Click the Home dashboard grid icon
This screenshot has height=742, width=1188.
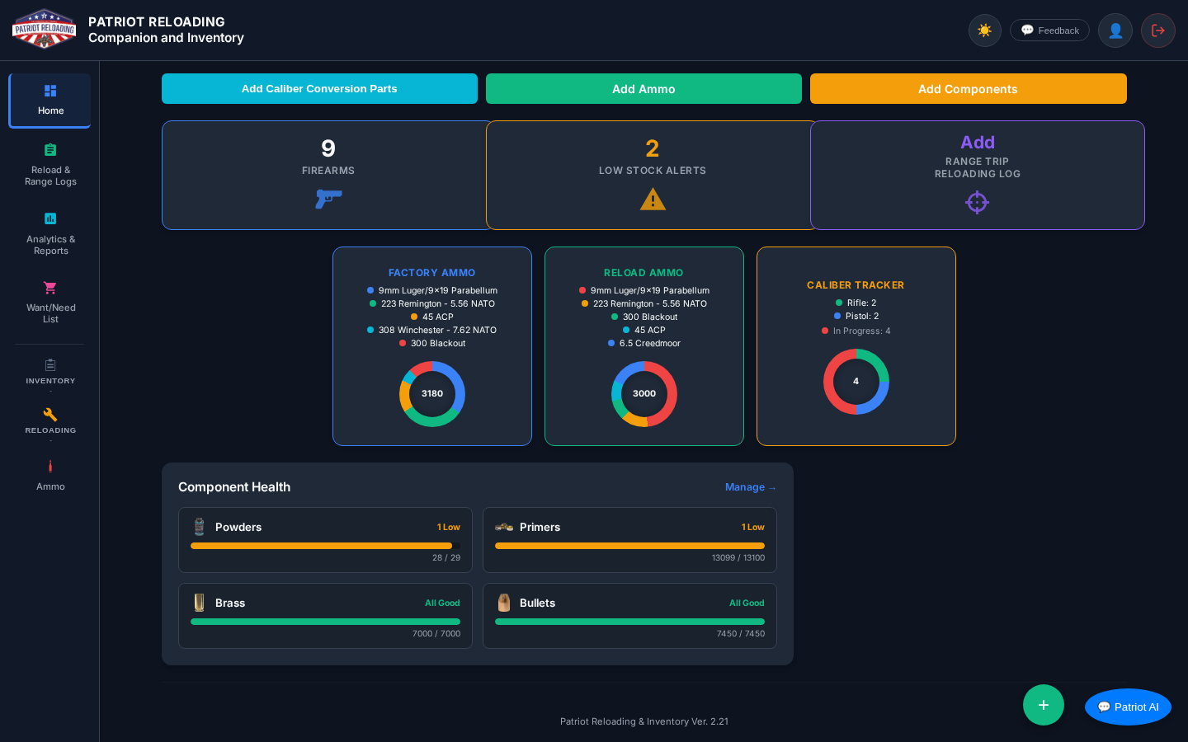click(50, 91)
